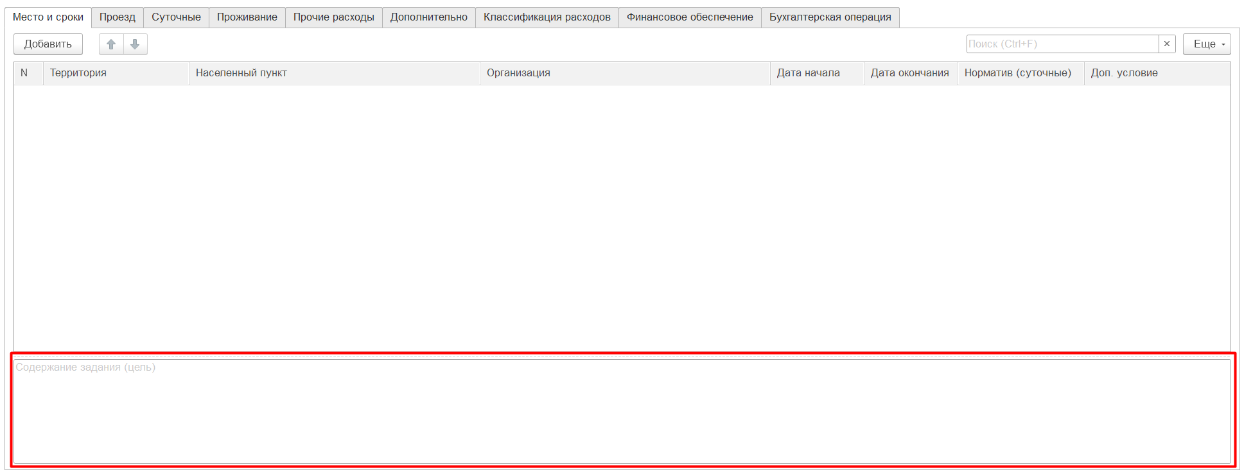Image resolution: width=1244 pixels, height=472 pixels.
Task: Select the Бухгалтерская операция tab
Action: pyautogui.click(x=830, y=17)
